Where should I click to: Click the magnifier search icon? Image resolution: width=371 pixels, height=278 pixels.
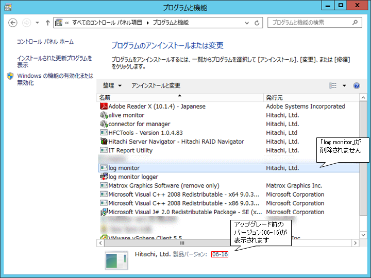pyautogui.click(x=355, y=23)
